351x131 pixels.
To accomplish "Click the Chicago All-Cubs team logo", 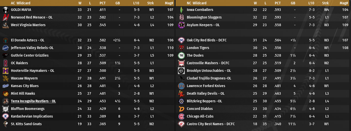I will (x=181, y=116).
